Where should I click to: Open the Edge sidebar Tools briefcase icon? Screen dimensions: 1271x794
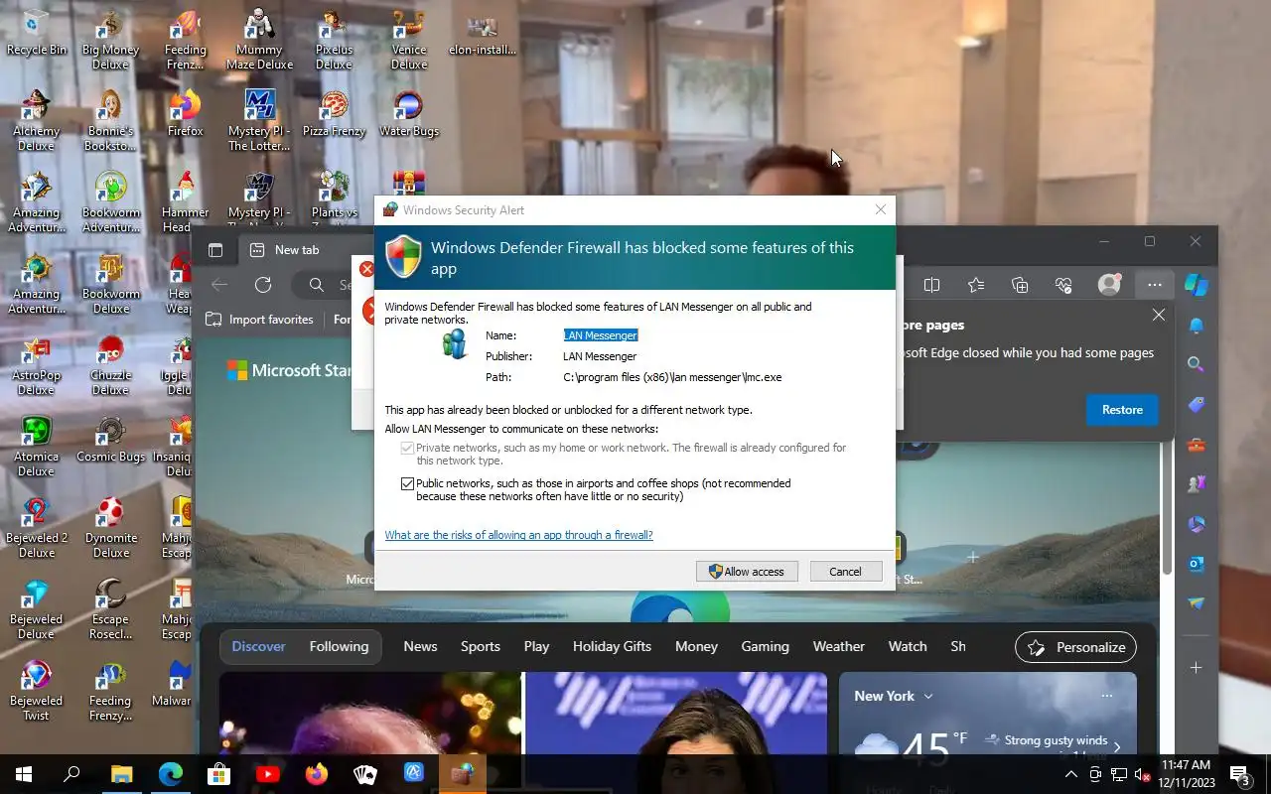[1197, 445]
